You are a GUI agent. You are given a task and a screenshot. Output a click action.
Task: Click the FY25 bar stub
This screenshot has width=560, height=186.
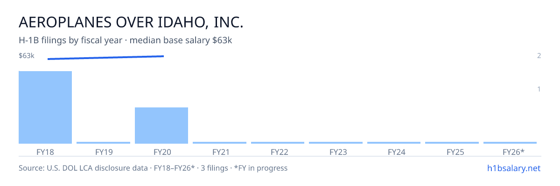coord(452,143)
